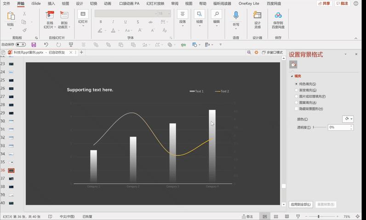Click the purple pin icon near tabs
366x220 pixels.
click(249, 53)
